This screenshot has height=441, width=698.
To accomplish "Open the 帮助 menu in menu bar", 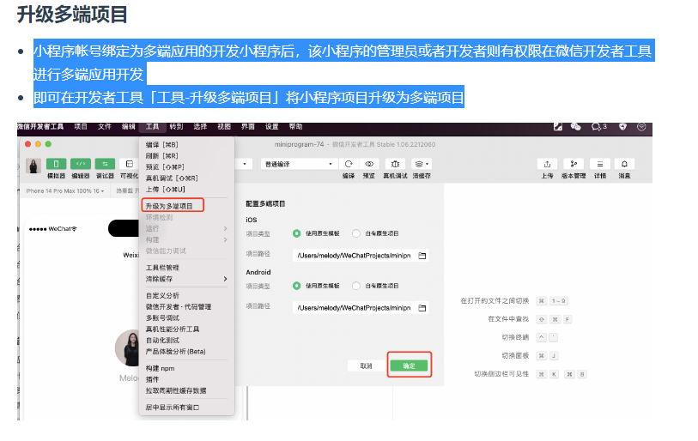I will click(x=295, y=127).
